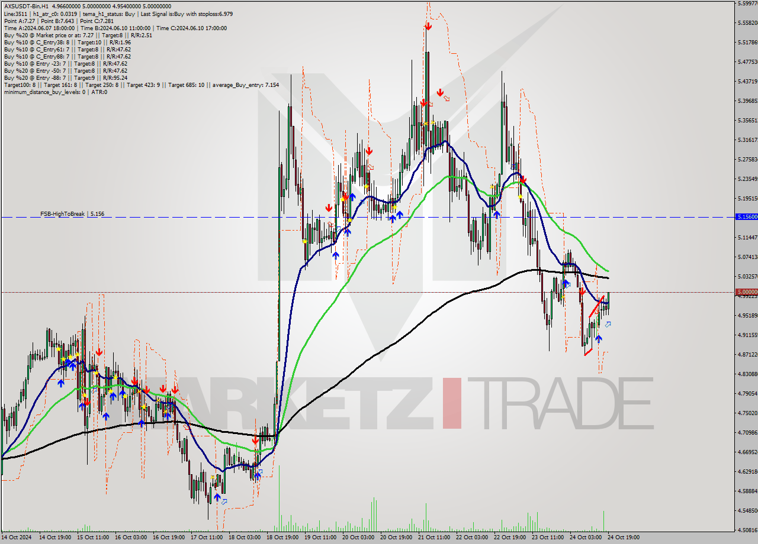Select the 'Target100: 8 || Target 161: 8' line
The height and width of the screenshot is (544, 758).
coord(141,85)
